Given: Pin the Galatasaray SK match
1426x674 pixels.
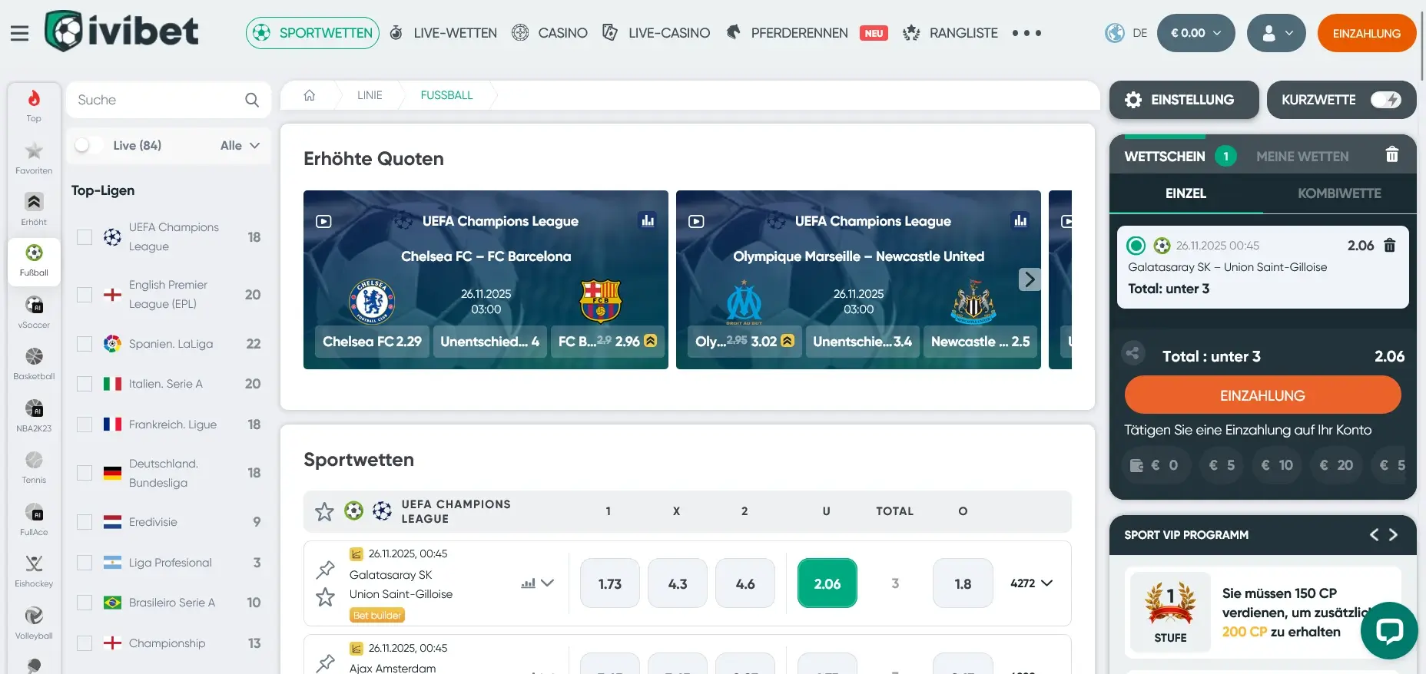Looking at the screenshot, I should (326, 570).
